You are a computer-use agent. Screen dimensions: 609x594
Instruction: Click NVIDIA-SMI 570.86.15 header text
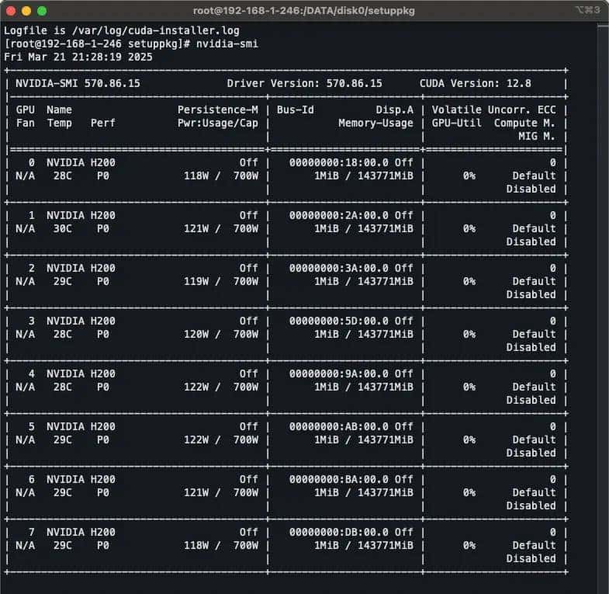78,83
